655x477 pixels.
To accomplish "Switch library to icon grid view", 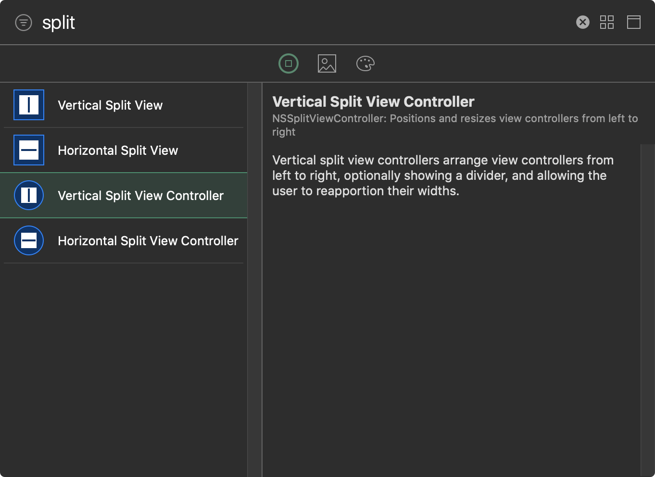I will (606, 22).
